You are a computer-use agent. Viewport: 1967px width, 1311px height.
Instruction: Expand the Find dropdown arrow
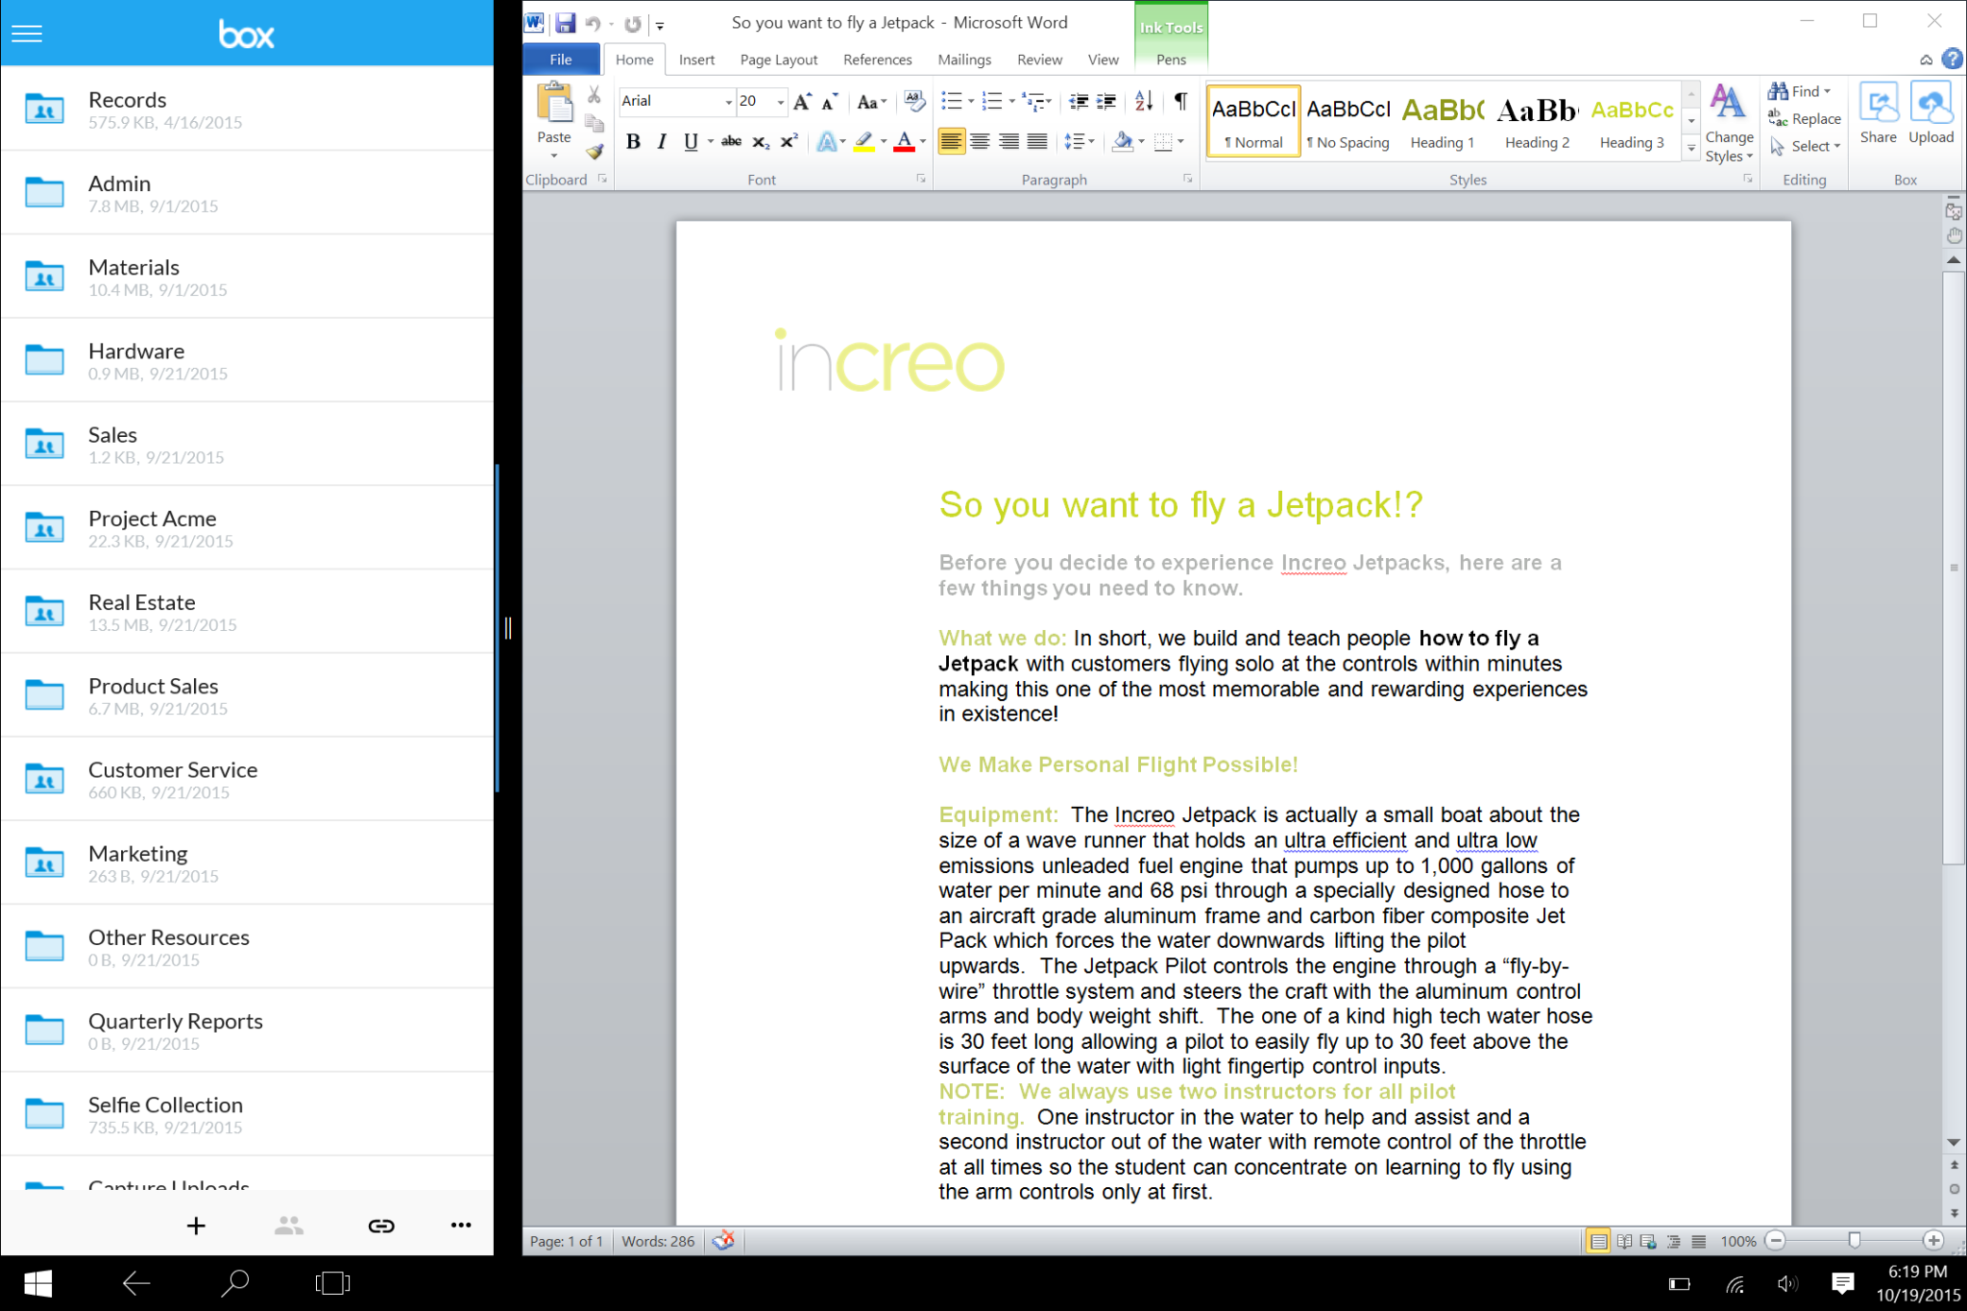pos(1828,91)
